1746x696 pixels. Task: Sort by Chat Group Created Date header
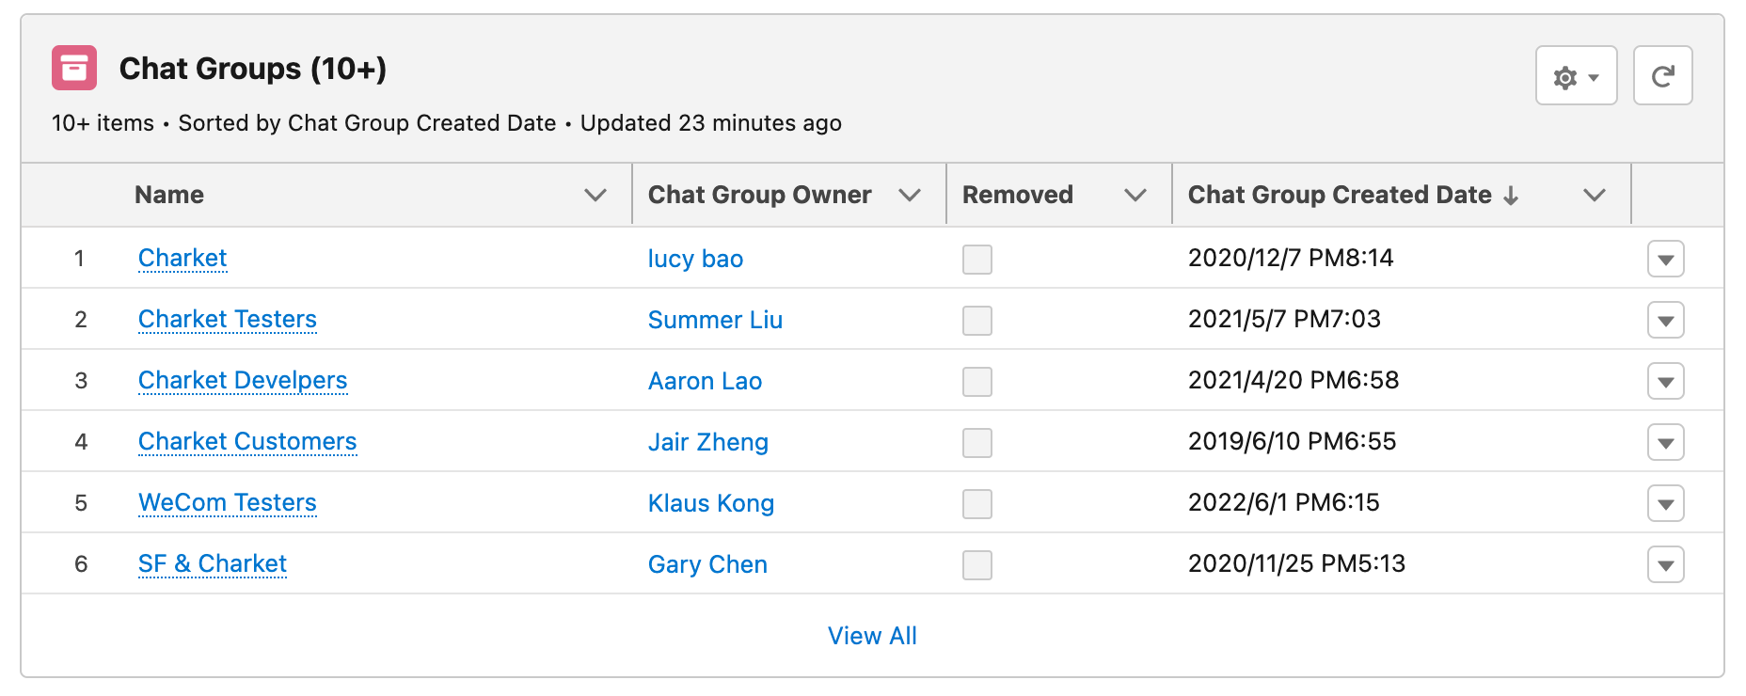(x=1340, y=195)
